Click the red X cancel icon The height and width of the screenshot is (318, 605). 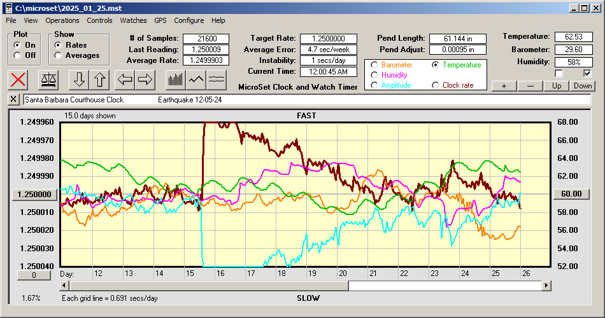[x=18, y=79]
